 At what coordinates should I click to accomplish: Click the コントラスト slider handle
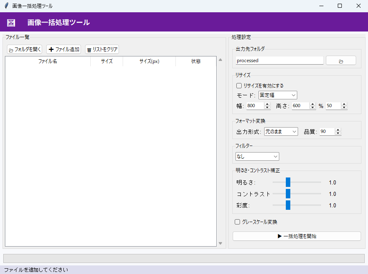288,194
